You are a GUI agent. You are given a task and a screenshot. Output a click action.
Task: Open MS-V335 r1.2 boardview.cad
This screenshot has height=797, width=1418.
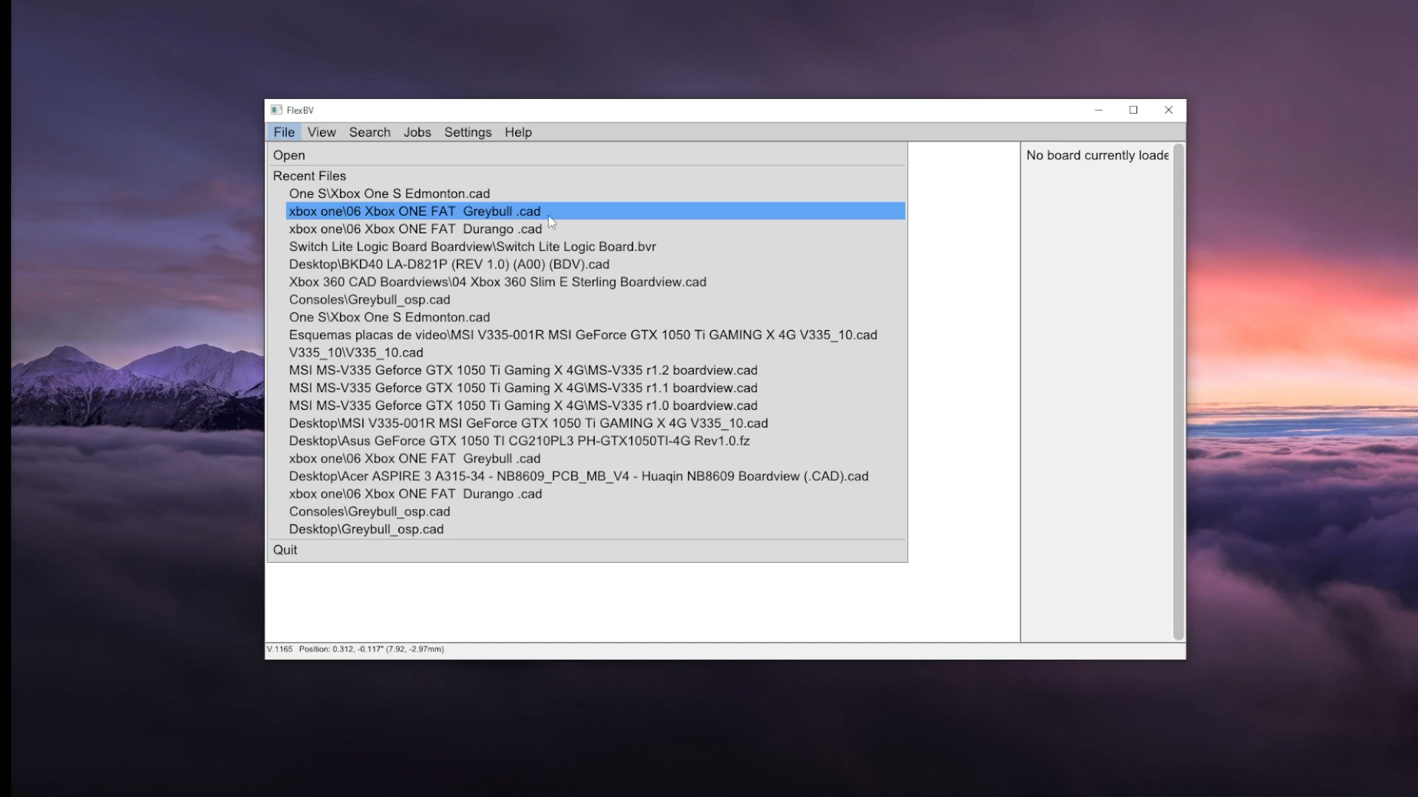point(596,370)
